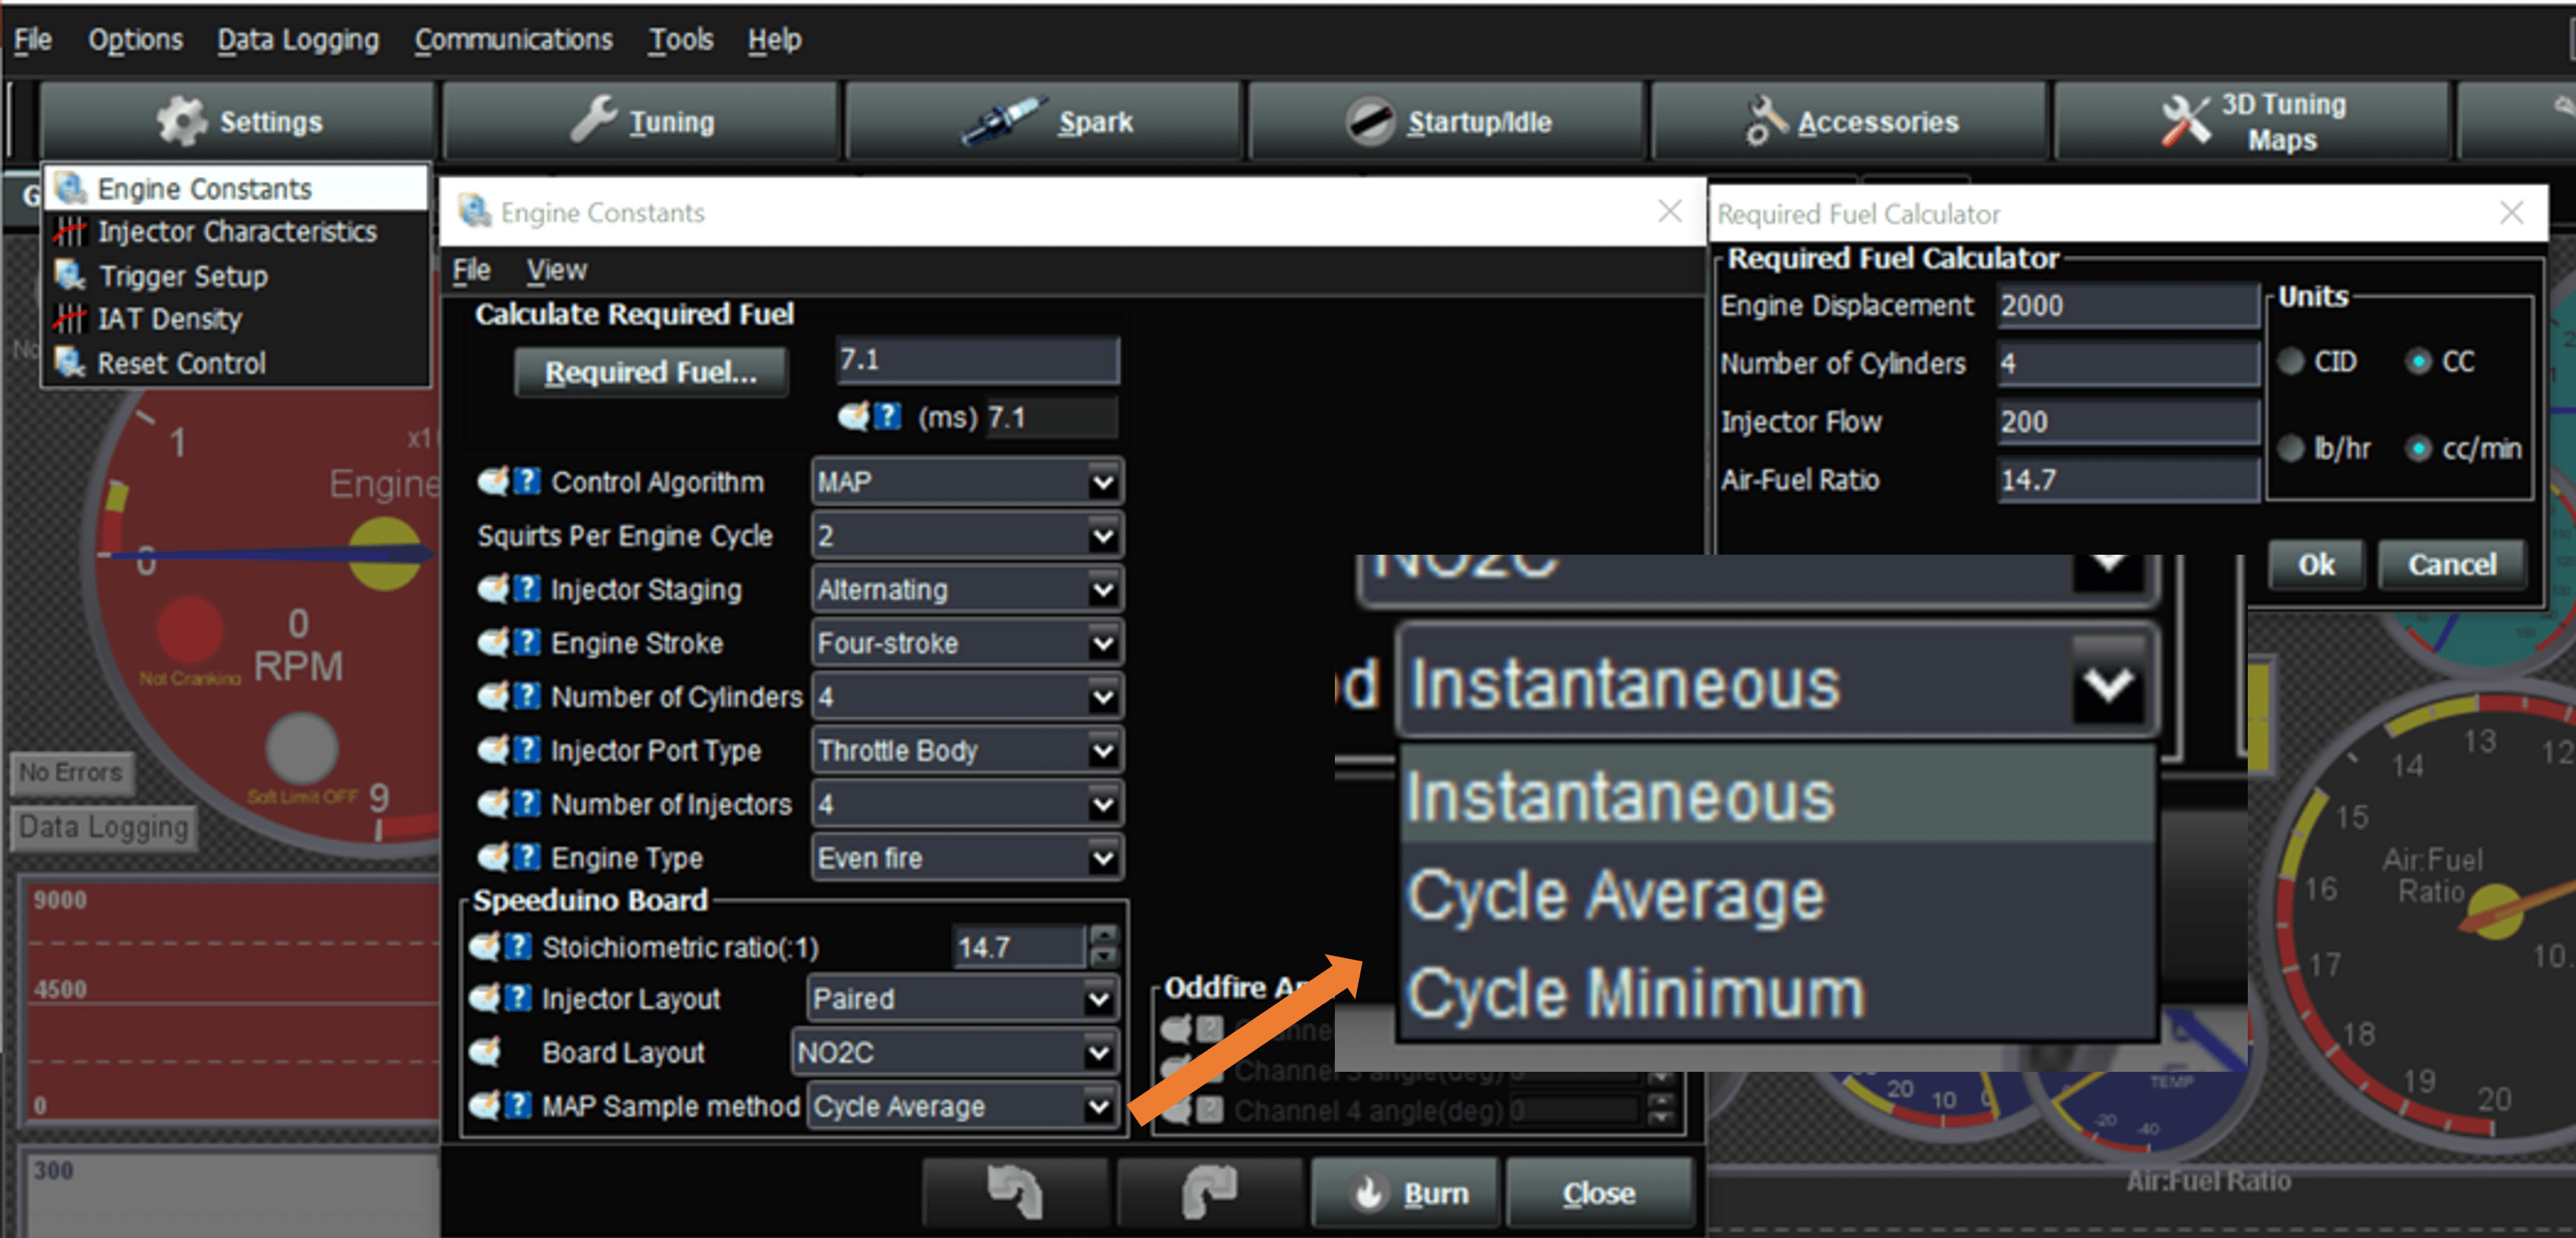This screenshot has width=2576, height=1238.
Task: Click the Air-Fuel Ratio input field
Action: click(2128, 479)
